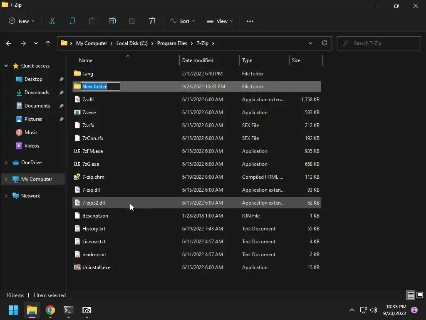Click the Cut scissors icon in toolbar
Image resolution: width=426 pixels, height=320 pixels.
pyautogui.click(x=52, y=21)
